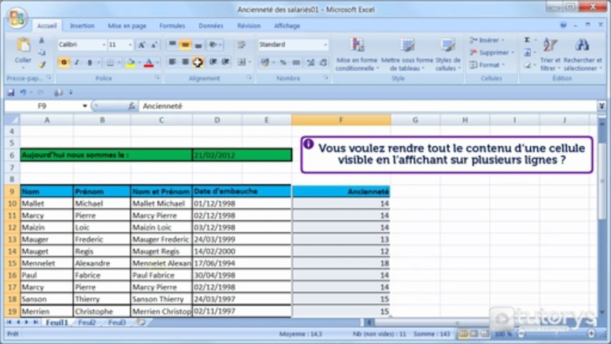Toggle underline (S) formatting
611x344 pixels.
(x=89, y=63)
